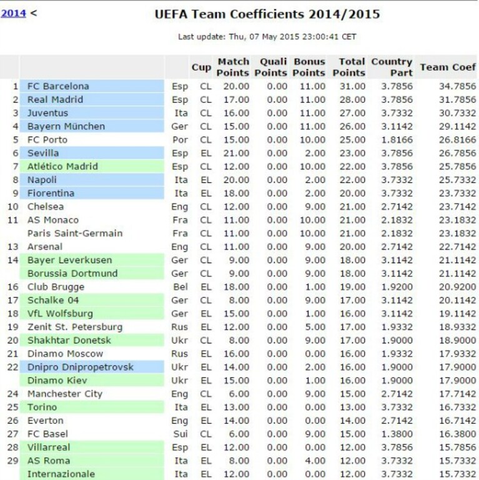Viewport: 479px width, 480px height.
Task: Click Atlético Madrid team name
Action: [x=62, y=167]
